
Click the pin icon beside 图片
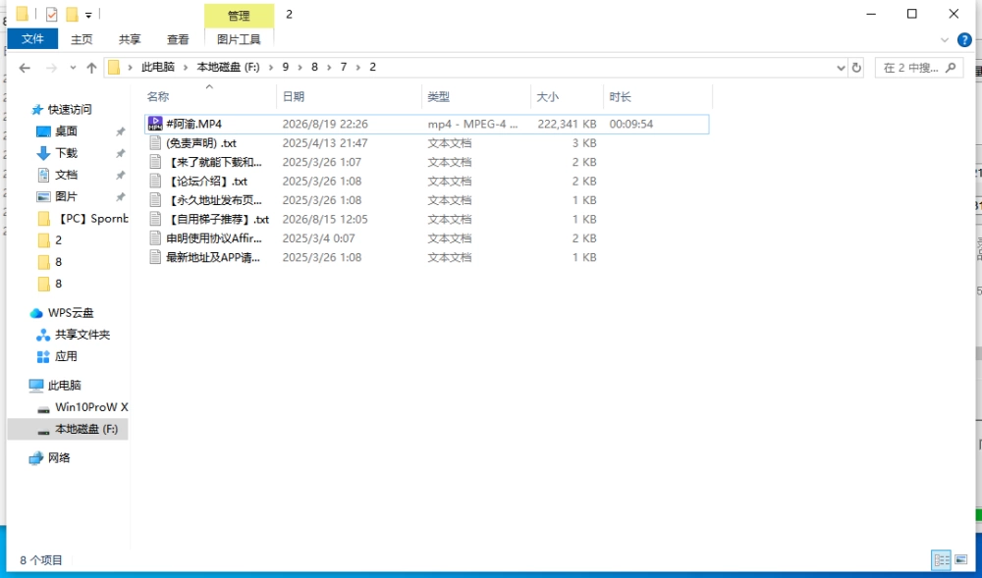[x=120, y=197]
